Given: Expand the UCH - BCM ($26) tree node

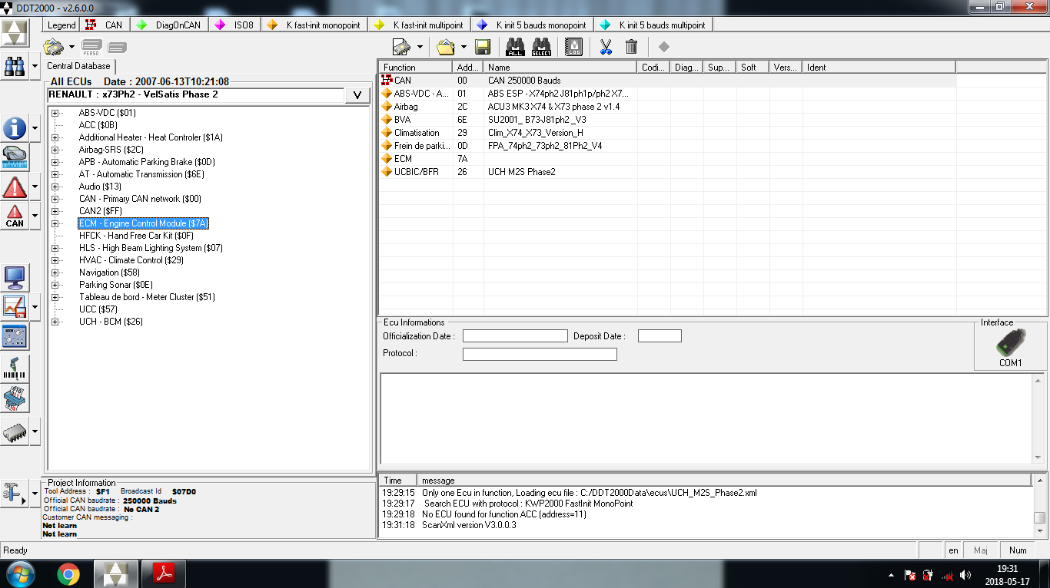Looking at the screenshot, I should 55,322.
